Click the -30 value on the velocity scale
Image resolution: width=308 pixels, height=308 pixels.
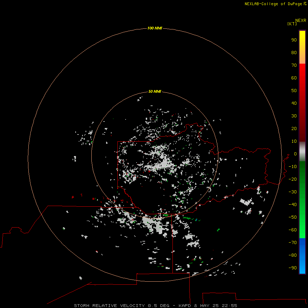click(x=293, y=192)
